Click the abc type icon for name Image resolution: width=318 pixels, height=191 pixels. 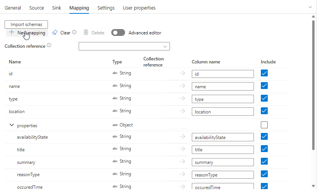pos(115,86)
